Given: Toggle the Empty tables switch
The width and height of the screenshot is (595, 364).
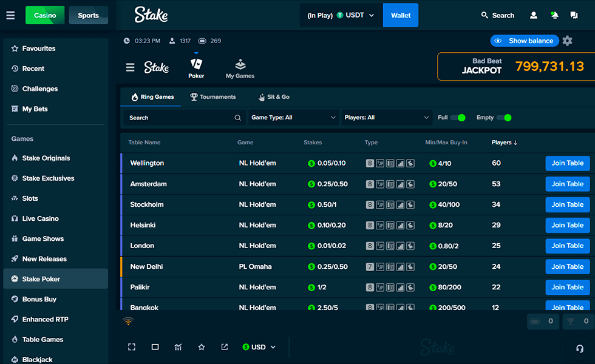Looking at the screenshot, I should (x=505, y=118).
